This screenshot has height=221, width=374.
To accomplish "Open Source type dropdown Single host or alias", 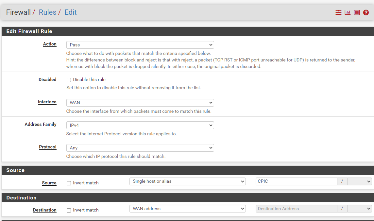I will 187,181.
